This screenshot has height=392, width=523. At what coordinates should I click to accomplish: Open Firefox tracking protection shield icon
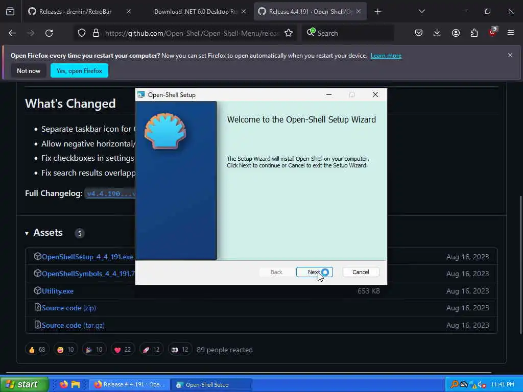pyautogui.click(x=82, y=33)
